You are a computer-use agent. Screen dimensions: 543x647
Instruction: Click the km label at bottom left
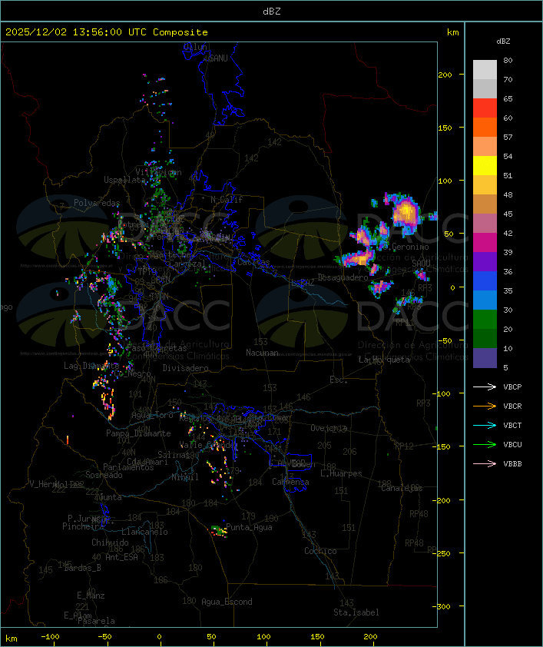pos(11,639)
